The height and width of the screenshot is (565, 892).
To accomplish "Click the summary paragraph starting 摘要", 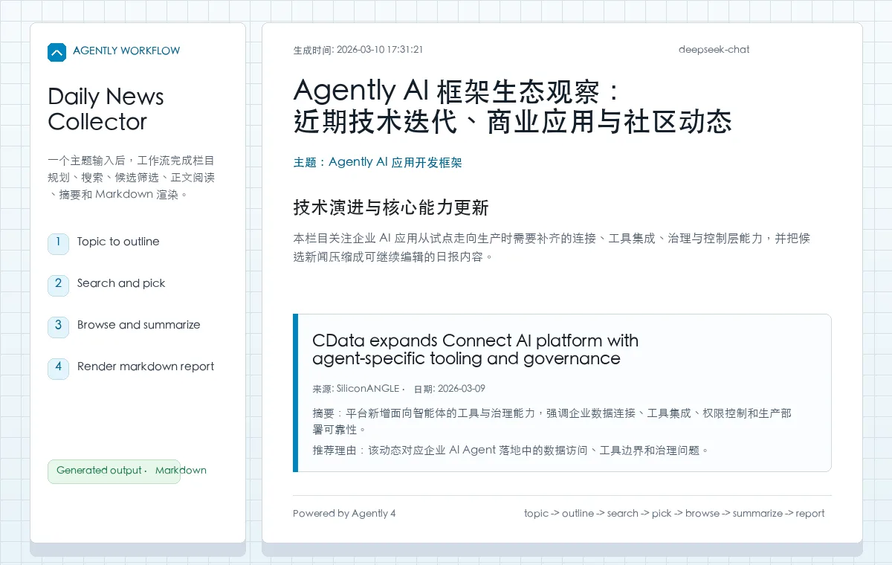I will click(x=552, y=422).
